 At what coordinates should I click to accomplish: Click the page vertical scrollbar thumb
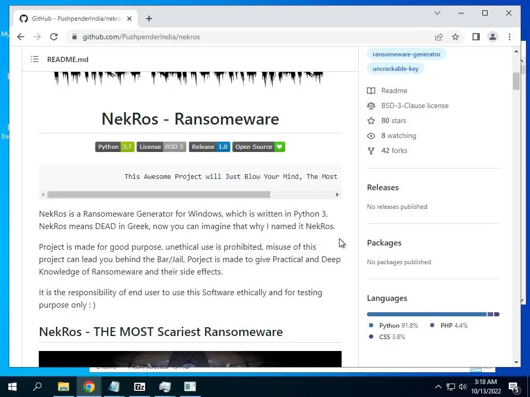click(516, 81)
